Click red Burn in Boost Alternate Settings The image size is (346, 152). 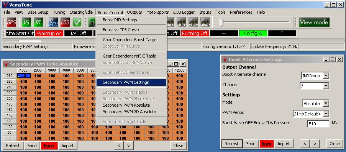coord(267,144)
